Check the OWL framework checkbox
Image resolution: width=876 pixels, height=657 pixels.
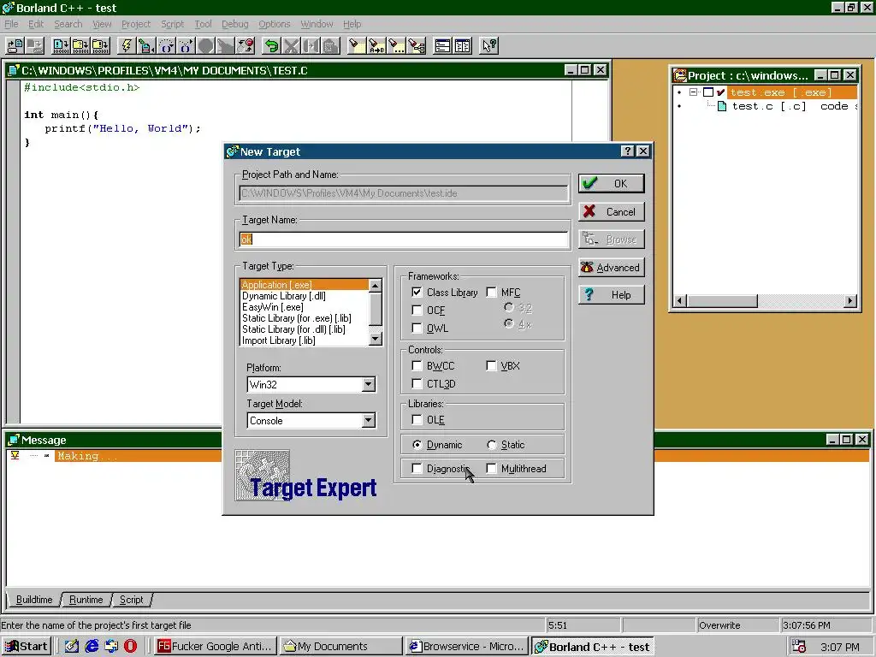[x=417, y=328]
